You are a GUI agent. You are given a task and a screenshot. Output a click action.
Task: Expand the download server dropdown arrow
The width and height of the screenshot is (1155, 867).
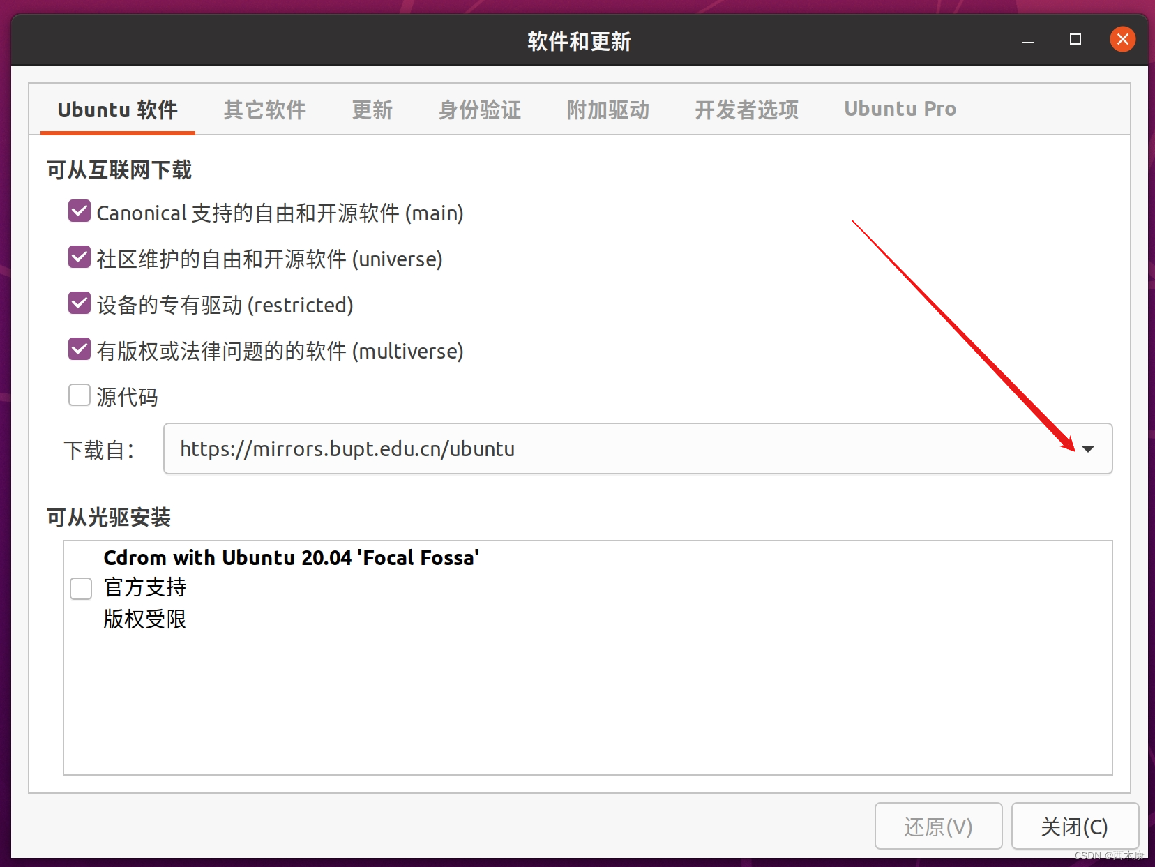tap(1088, 448)
